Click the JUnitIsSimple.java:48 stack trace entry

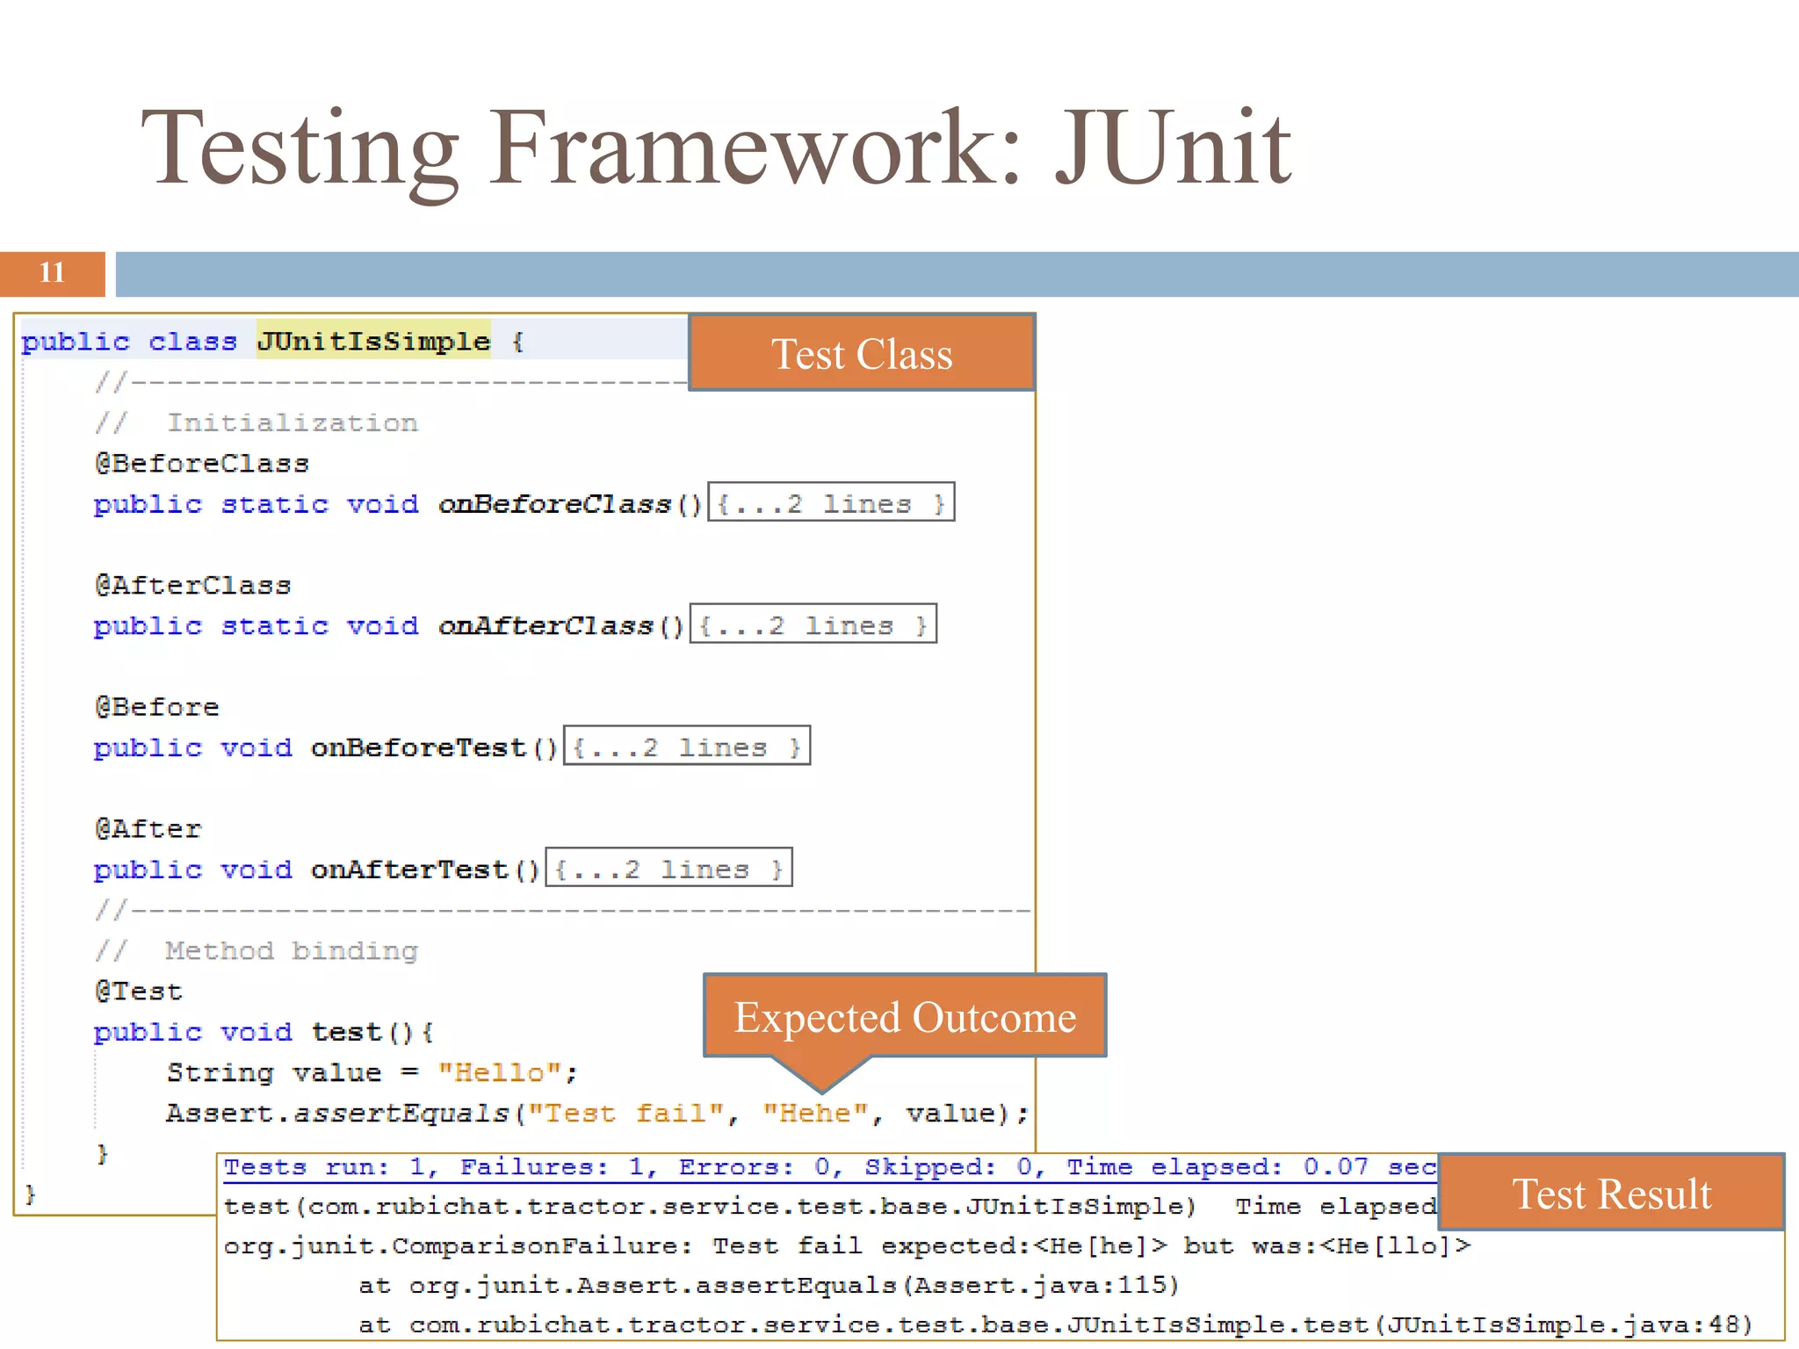pyautogui.click(x=1054, y=1324)
